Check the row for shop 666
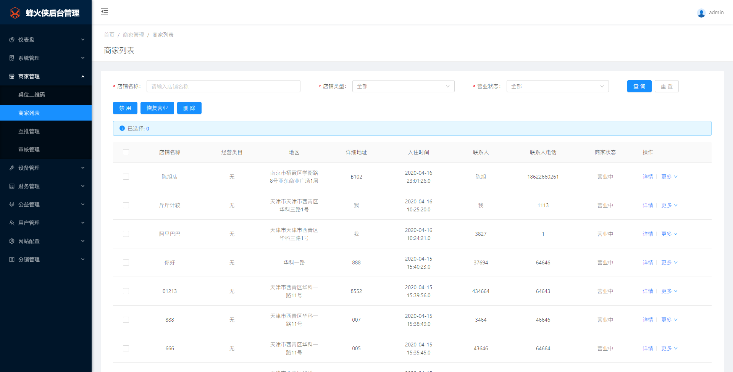 pyautogui.click(x=126, y=348)
